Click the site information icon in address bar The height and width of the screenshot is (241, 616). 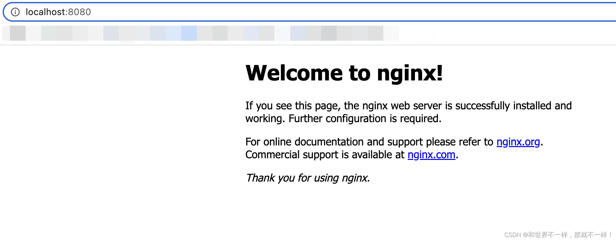click(x=15, y=12)
